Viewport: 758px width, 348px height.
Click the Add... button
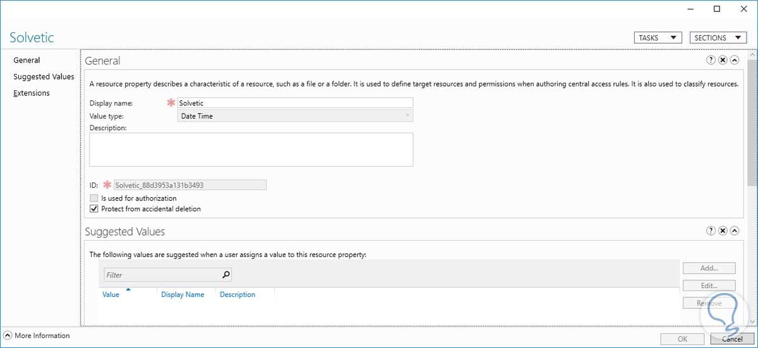(x=709, y=268)
